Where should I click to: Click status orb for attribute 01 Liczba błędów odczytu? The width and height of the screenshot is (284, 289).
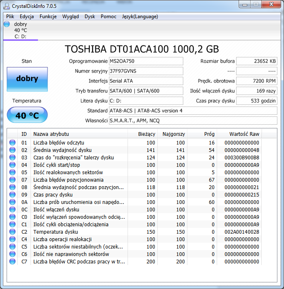coord(12,142)
